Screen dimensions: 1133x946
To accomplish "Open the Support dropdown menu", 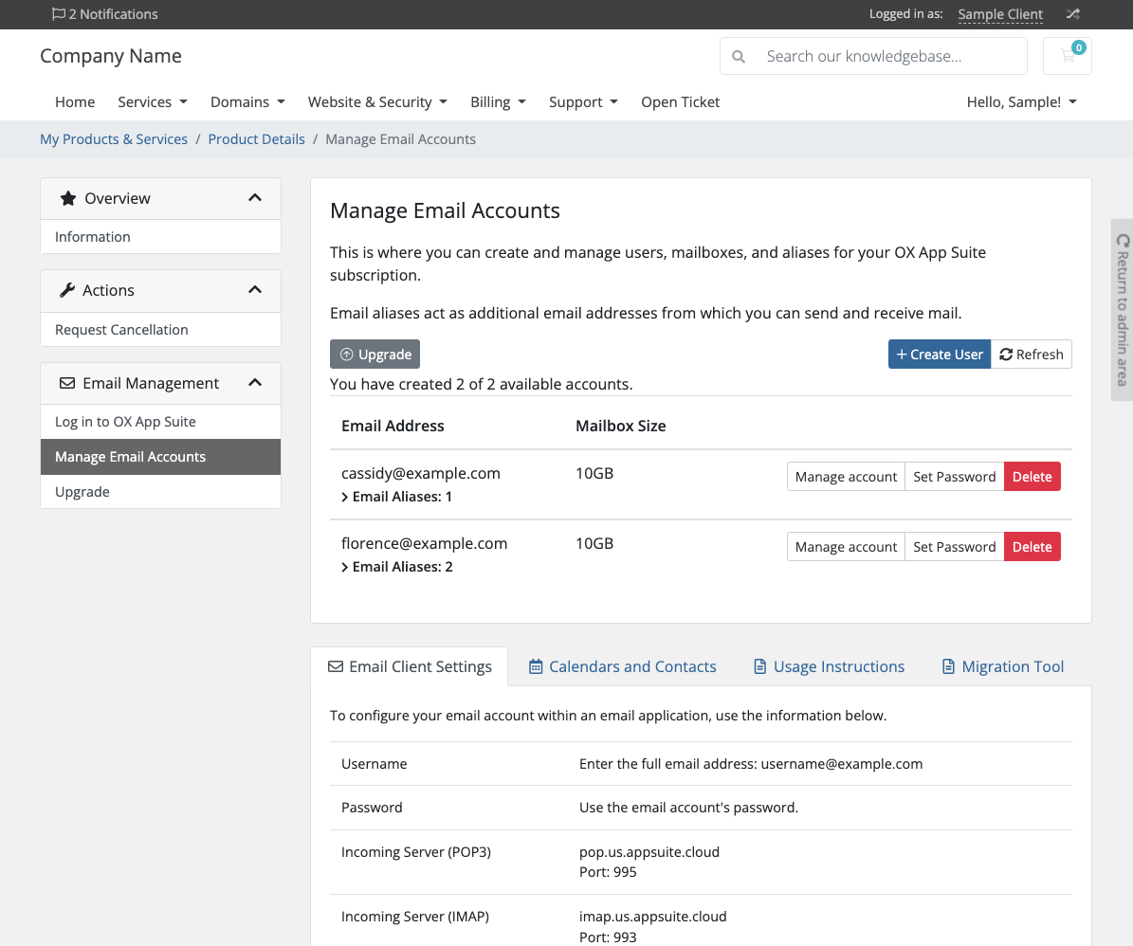I will coord(583,101).
